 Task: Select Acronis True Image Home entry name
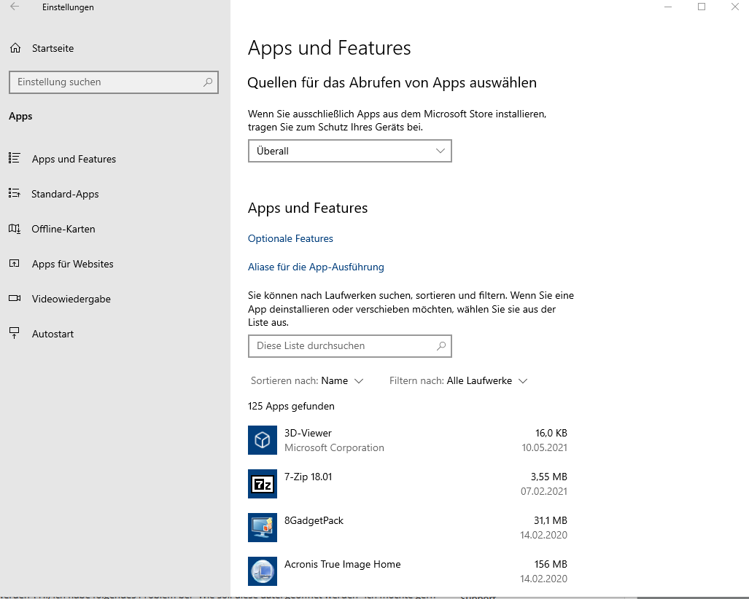pos(343,564)
